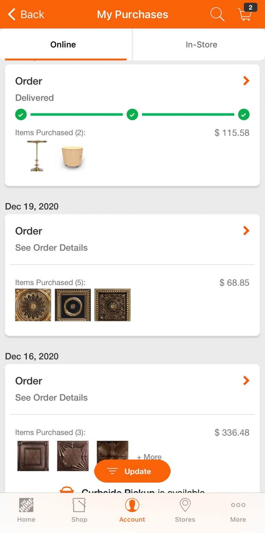Screen dimensions: 265x533
Task: Expand the Dec 16, 2020 order
Action: pos(246,381)
